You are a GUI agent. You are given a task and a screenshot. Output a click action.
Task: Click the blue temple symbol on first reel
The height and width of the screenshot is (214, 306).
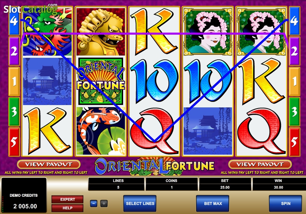[x=47, y=81]
